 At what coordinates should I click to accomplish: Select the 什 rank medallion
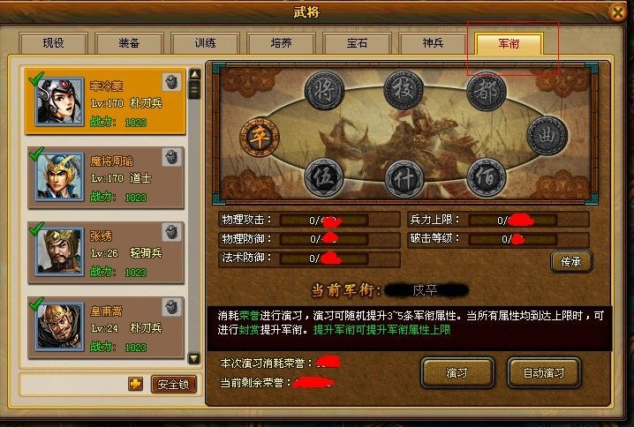tap(404, 179)
